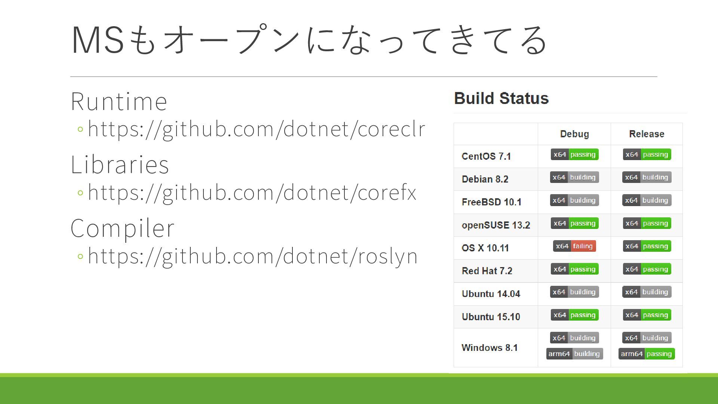The image size is (718, 404).
Task: Click the Release column header
Action: click(x=647, y=134)
